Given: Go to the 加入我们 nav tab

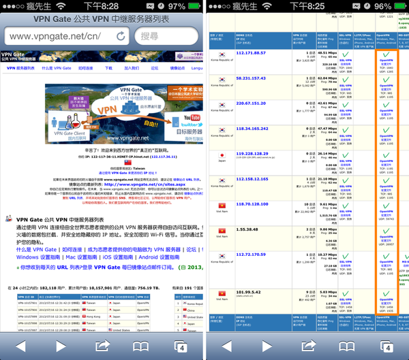Looking at the screenshot, I should pos(132,69).
